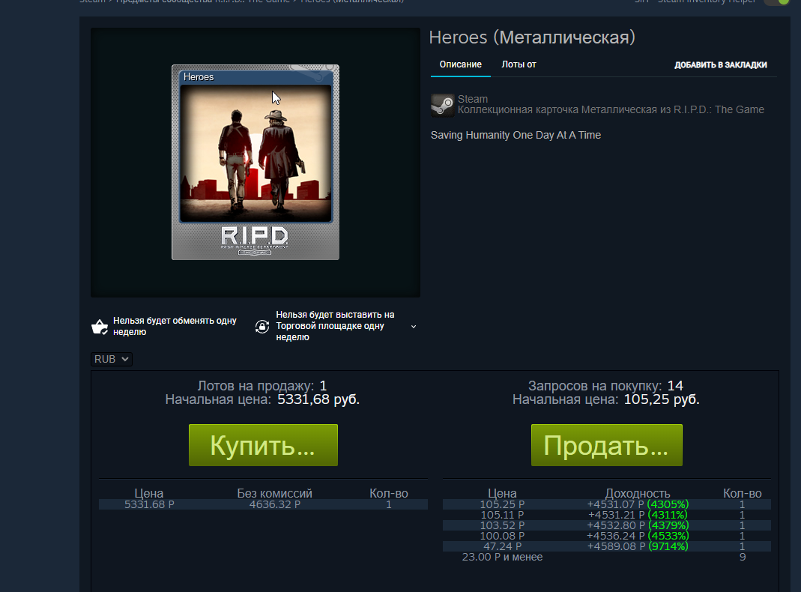The width and height of the screenshot is (801, 592).
Task: Select the 103.52 P buy order price
Action: (x=502, y=525)
